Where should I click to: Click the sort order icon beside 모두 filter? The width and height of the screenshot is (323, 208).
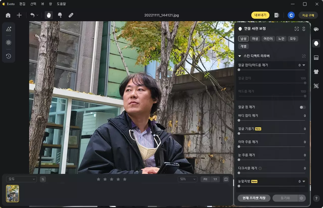point(43,179)
